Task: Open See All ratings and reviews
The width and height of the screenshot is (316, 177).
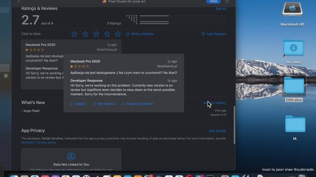Action: (221, 9)
